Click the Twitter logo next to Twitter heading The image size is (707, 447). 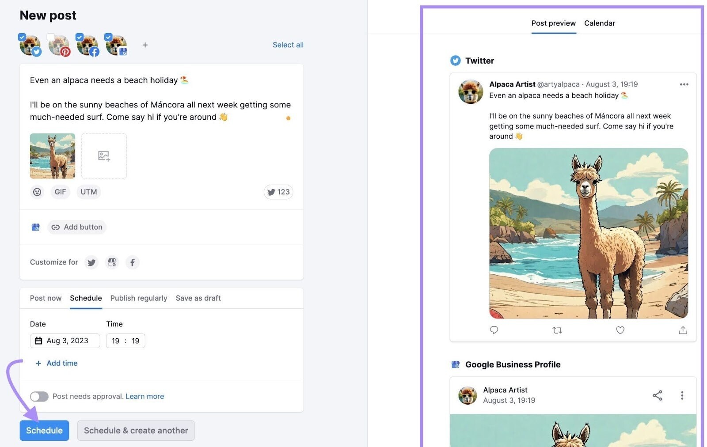(455, 61)
